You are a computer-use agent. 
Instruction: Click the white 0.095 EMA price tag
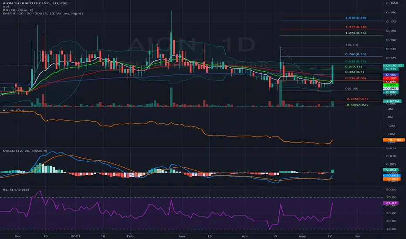tap(391, 88)
